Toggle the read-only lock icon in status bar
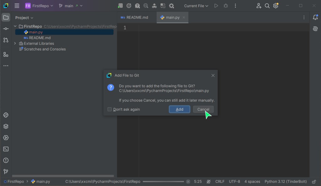The height and width of the screenshot is (186, 321). pyautogui.click(x=314, y=182)
